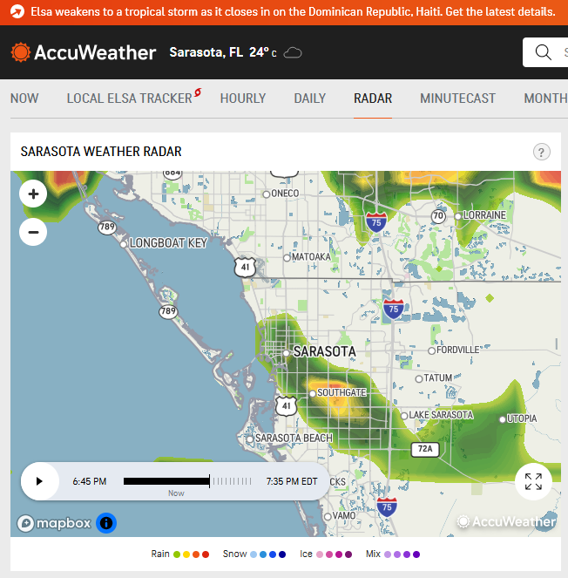Go to the AccuWeather home logo
The height and width of the screenshot is (578, 568).
[84, 52]
